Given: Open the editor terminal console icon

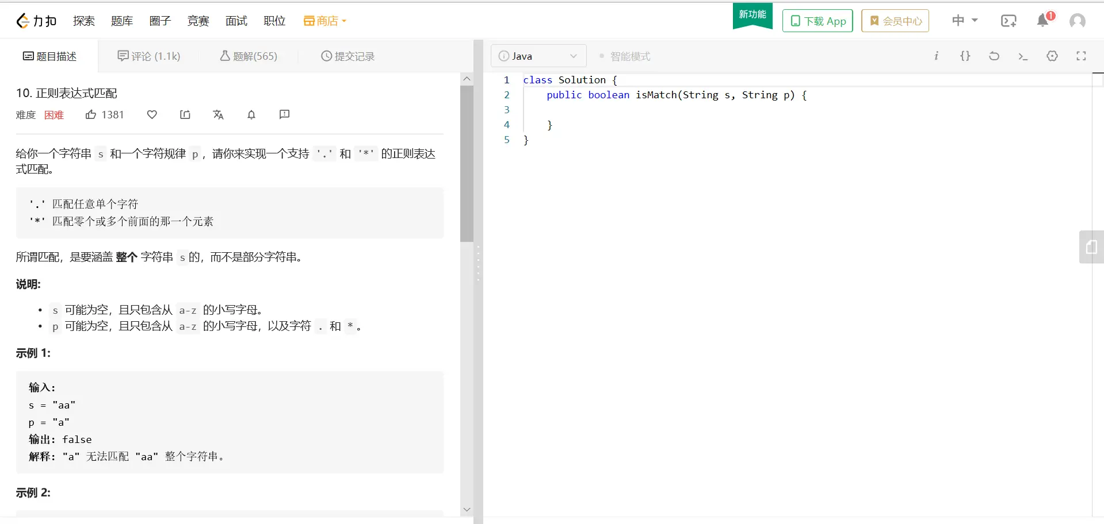Looking at the screenshot, I should point(1023,56).
